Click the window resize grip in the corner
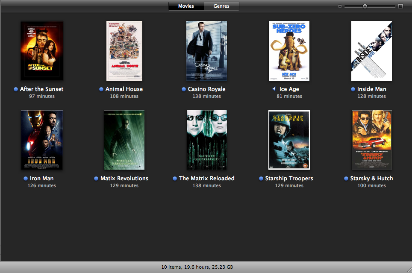412x273 pixels. pos(409,270)
